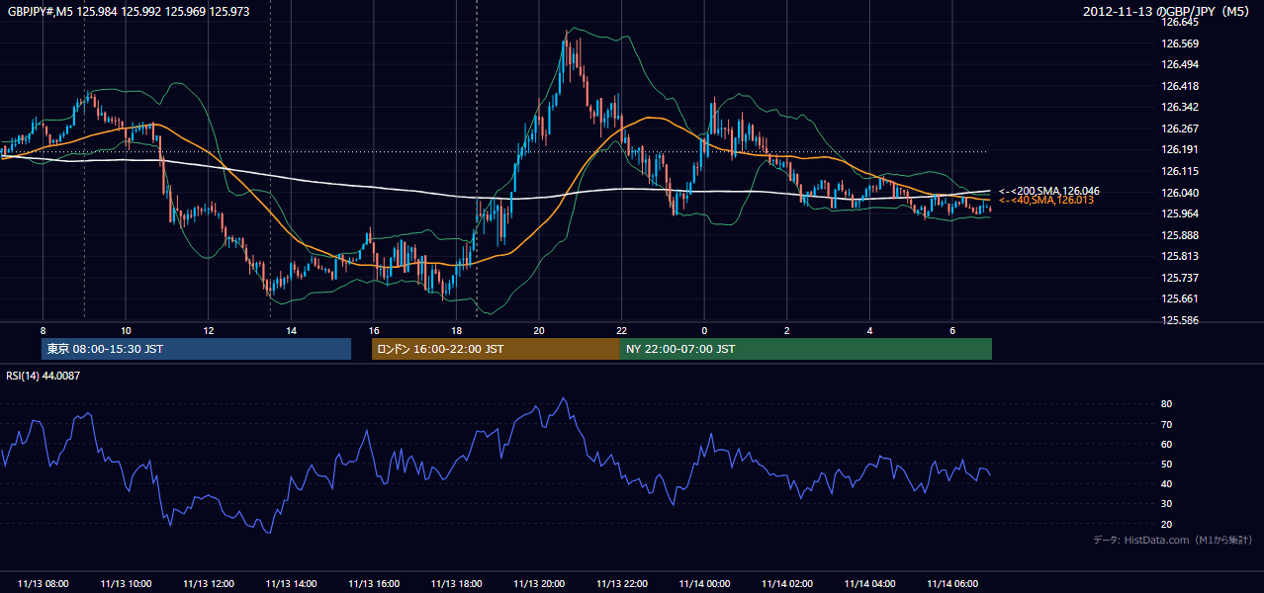The height and width of the screenshot is (593, 1264).
Task: Click the 11/14 06:00 date label
Action: point(952,584)
